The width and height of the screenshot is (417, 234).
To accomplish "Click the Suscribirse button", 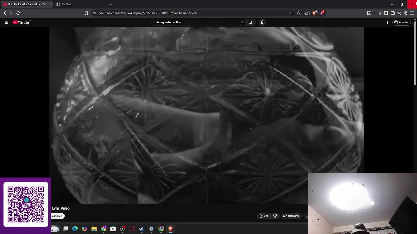I will (x=57, y=216).
